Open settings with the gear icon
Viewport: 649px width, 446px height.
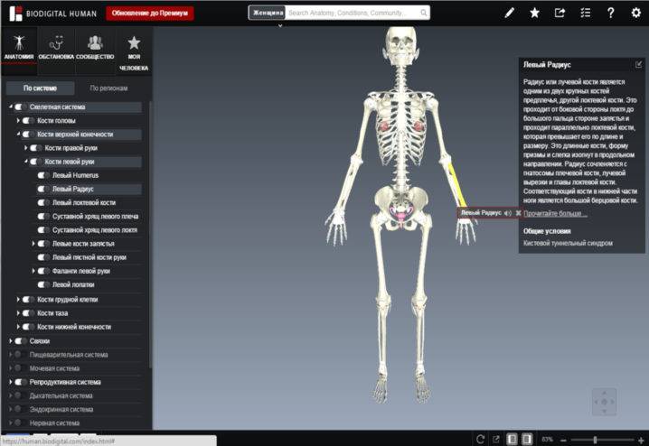[x=635, y=13]
